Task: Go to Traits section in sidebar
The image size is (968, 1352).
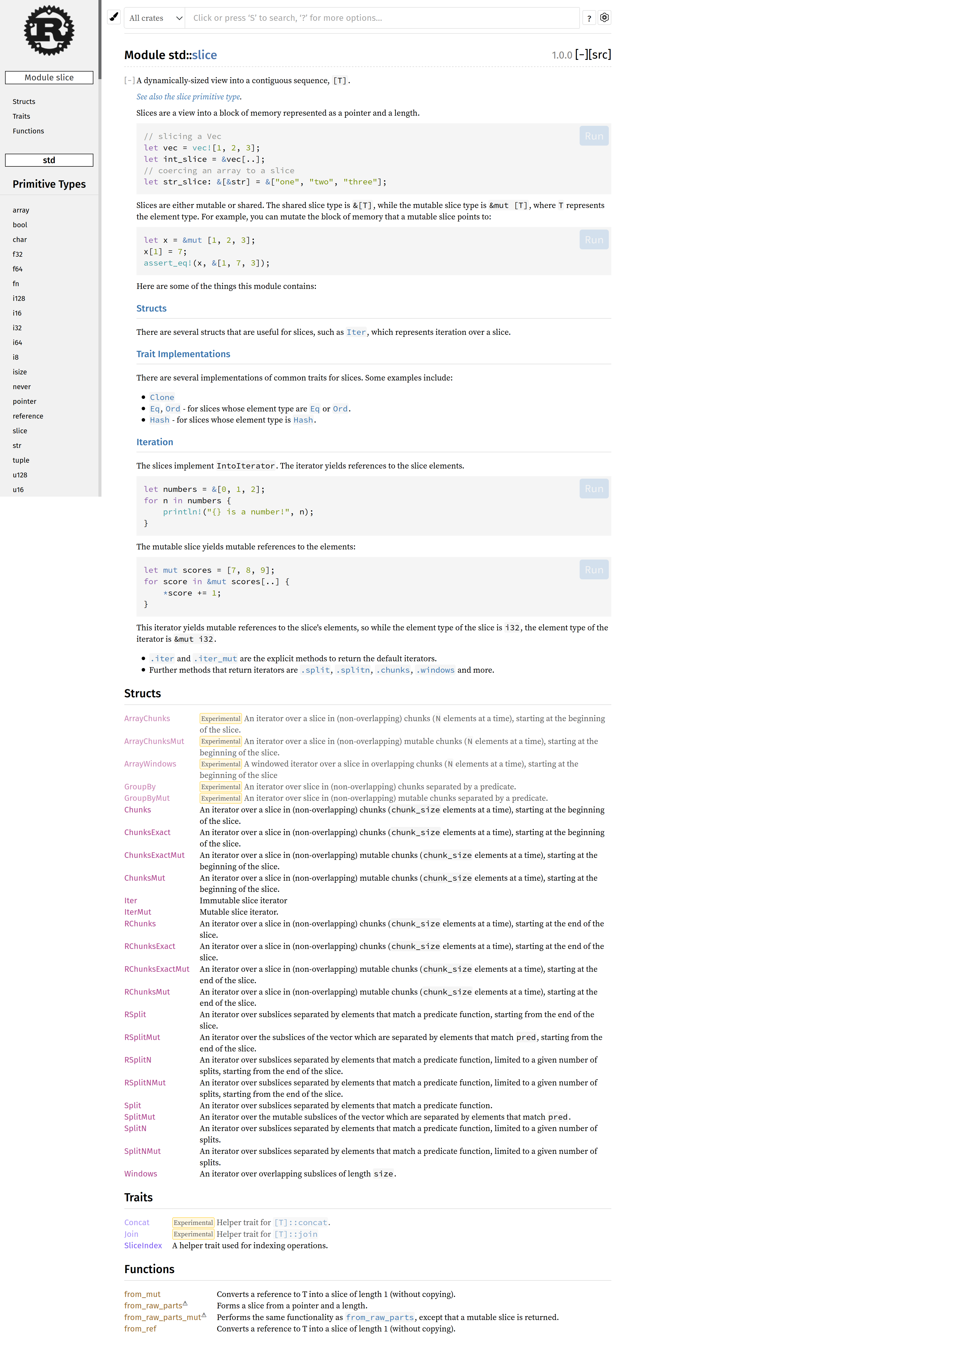Action: click(x=22, y=116)
